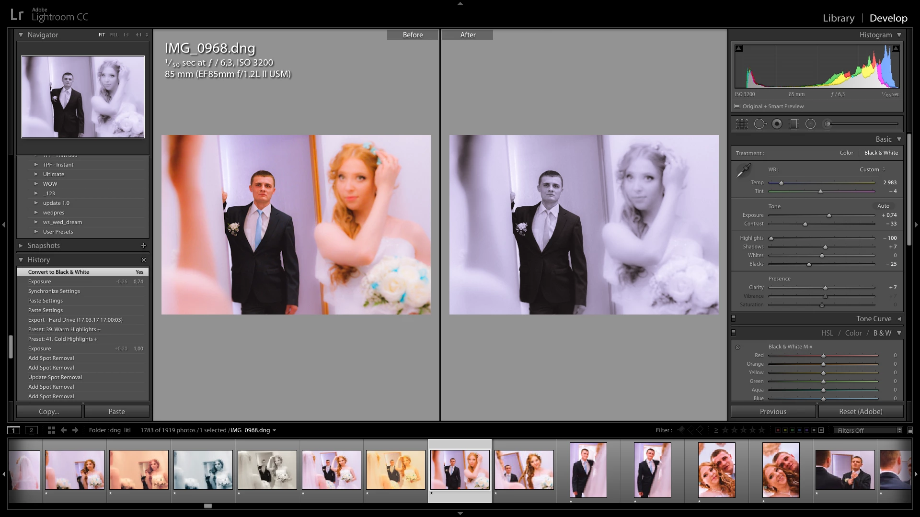Image resolution: width=920 pixels, height=517 pixels.
Task: Switch treatment to Color
Action: tap(846, 153)
